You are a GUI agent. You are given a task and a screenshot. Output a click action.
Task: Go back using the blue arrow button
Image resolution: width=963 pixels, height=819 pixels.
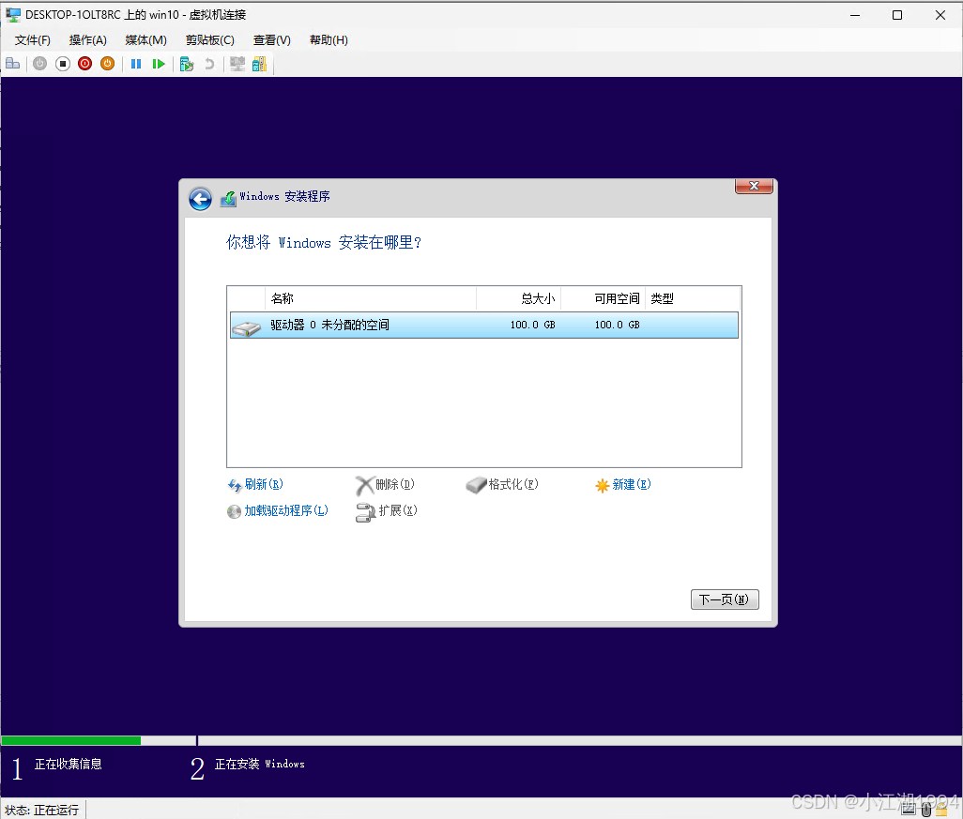pyautogui.click(x=200, y=199)
